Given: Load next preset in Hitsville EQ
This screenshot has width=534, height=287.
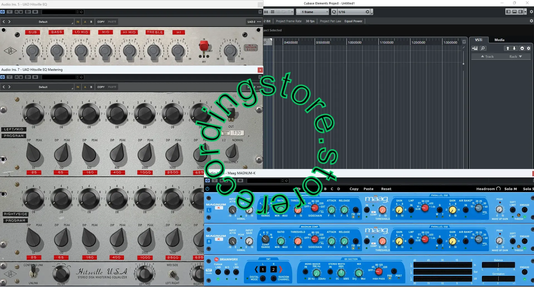Looking at the screenshot, I should tap(9, 22).
